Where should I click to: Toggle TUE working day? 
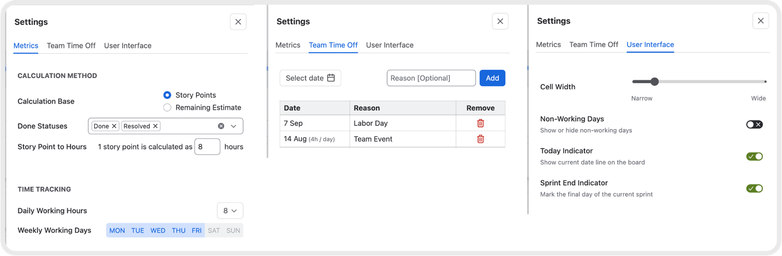pos(138,231)
